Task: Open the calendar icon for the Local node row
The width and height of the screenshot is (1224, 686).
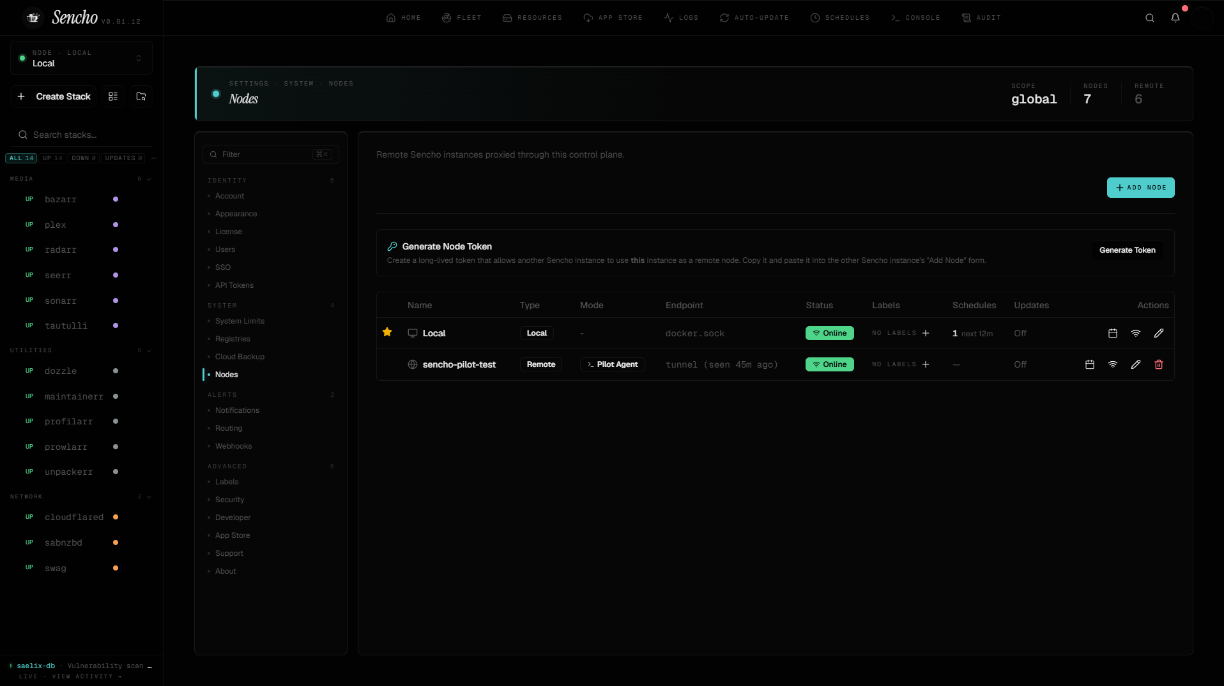Action: click(x=1113, y=333)
